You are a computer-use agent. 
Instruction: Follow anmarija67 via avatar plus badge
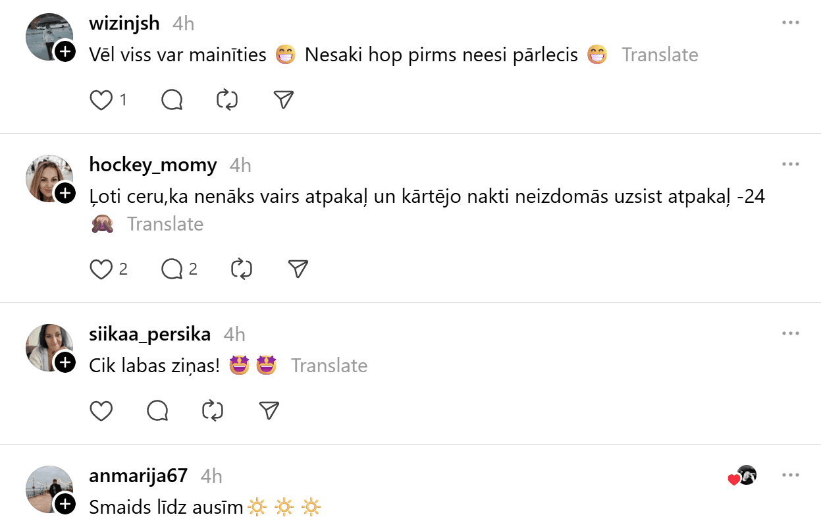pos(65,505)
